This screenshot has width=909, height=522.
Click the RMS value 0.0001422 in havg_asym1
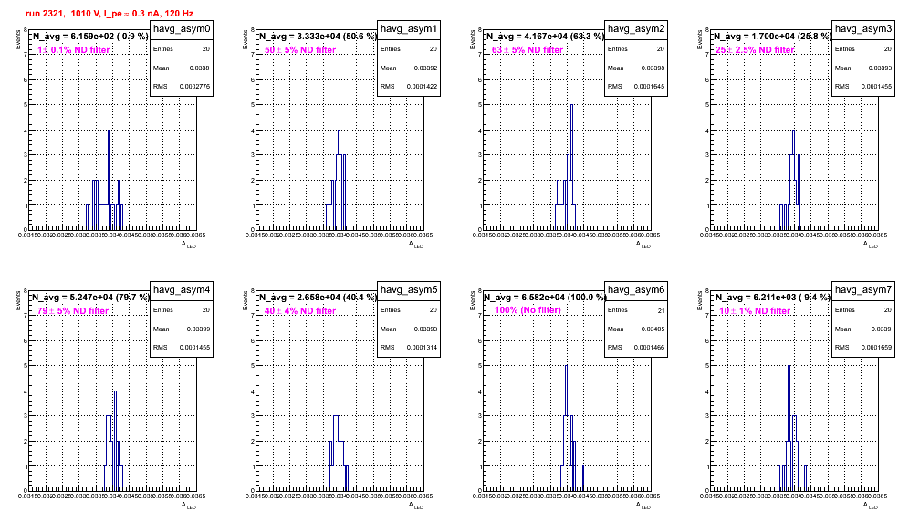click(422, 87)
